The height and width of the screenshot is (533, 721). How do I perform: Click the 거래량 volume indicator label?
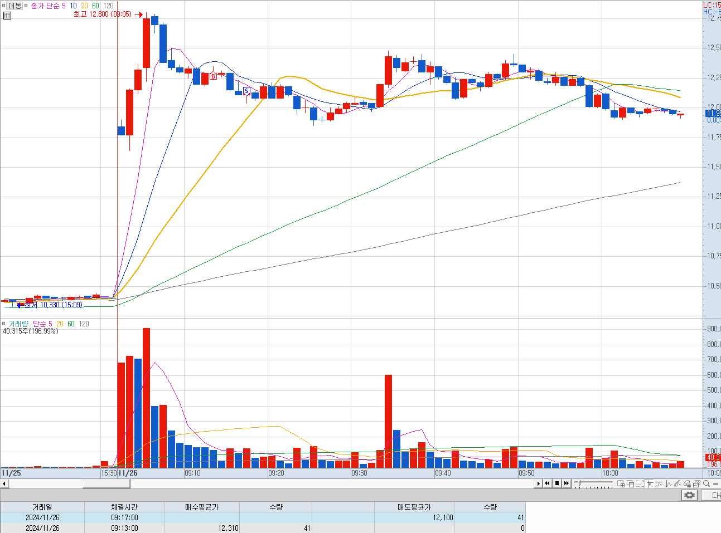(x=18, y=324)
